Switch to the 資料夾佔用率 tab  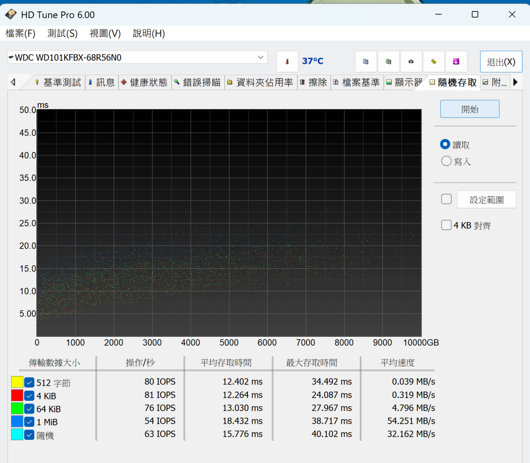[x=261, y=82]
